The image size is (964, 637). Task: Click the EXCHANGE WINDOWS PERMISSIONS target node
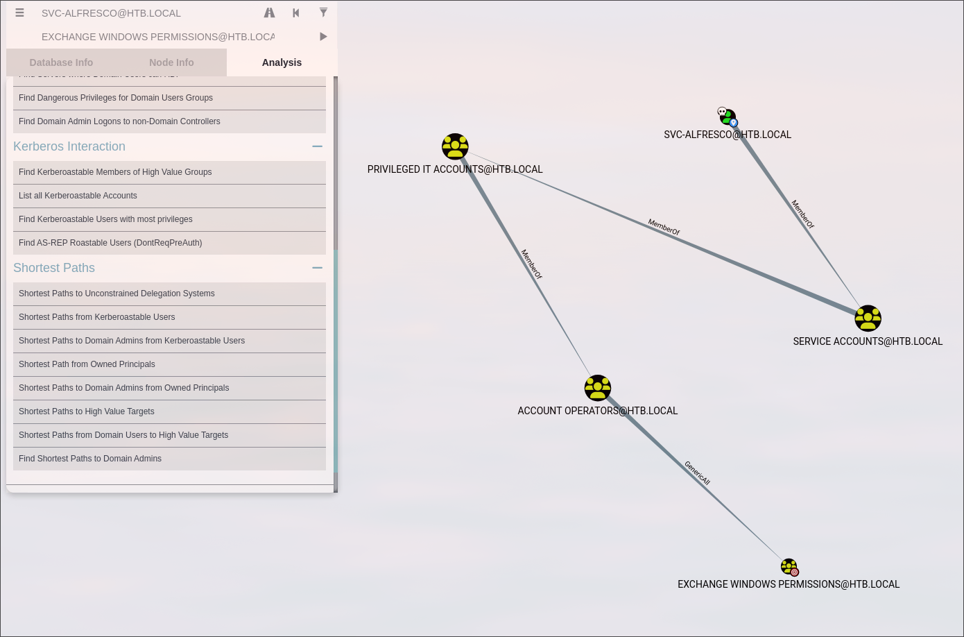pos(789,567)
